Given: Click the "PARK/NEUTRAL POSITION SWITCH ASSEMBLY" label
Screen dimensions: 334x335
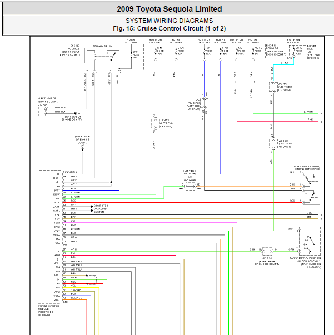Looking at the screenshot, I should click(306, 263).
